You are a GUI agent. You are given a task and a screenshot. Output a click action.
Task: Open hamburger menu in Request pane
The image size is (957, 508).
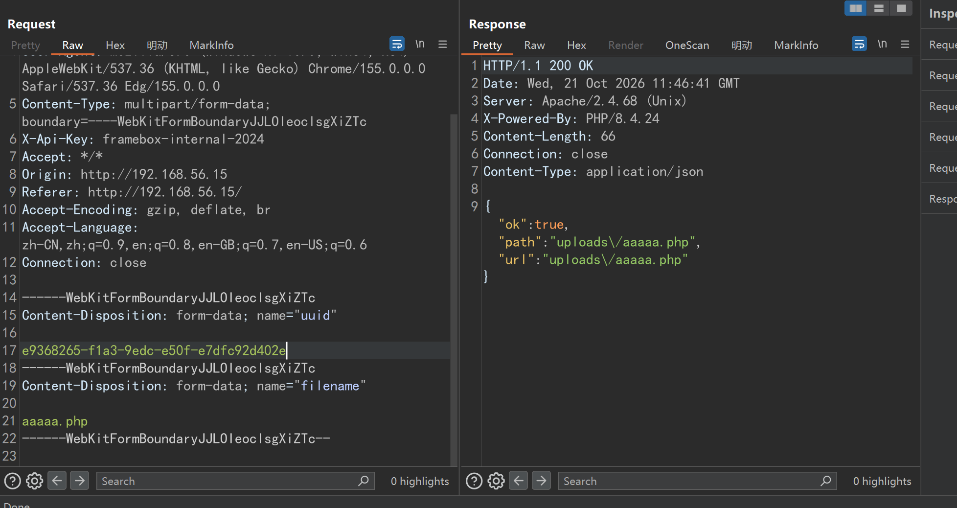coord(443,44)
